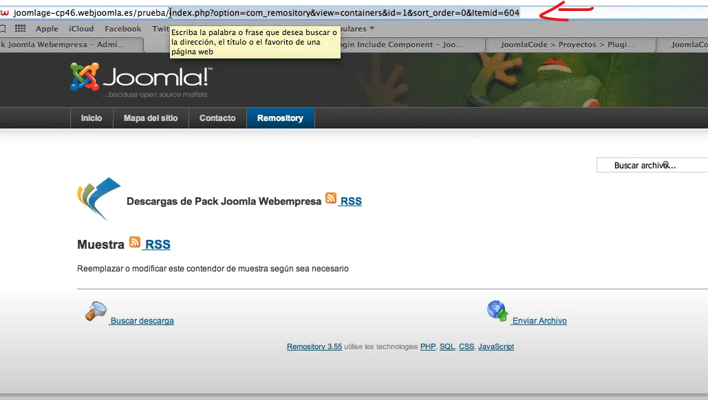Click the Muestra container heading

100,245
